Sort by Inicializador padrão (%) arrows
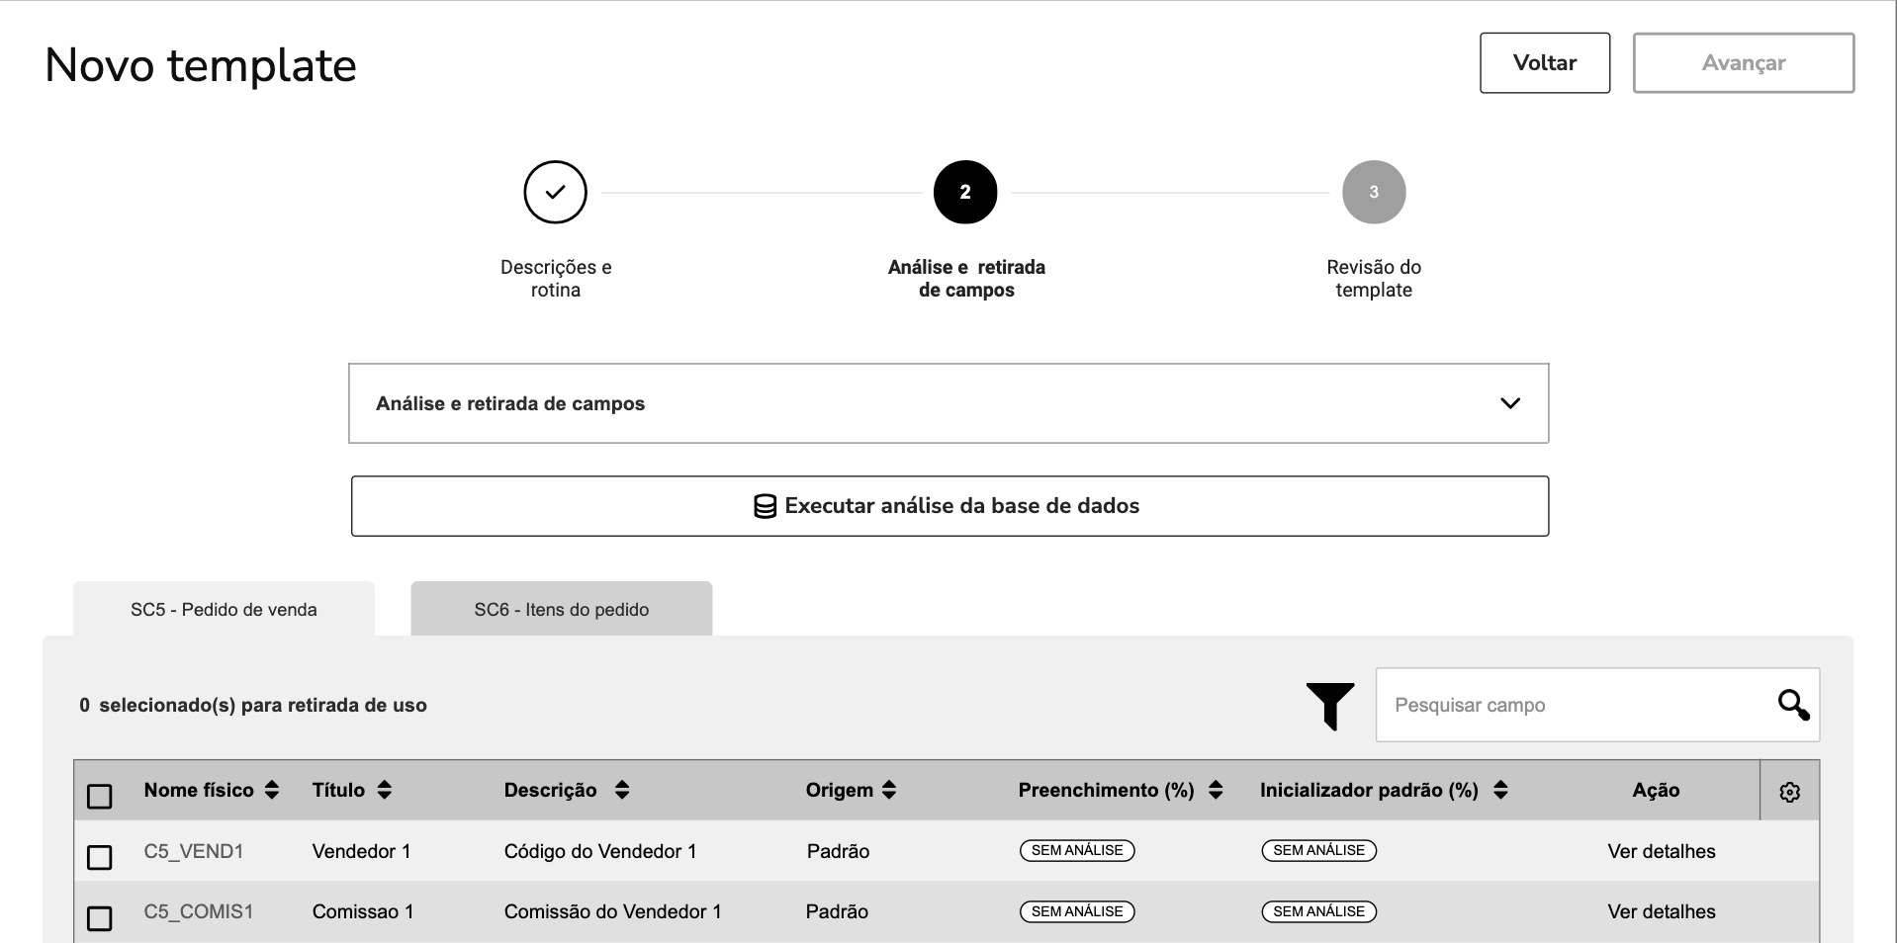 pyautogui.click(x=1500, y=790)
